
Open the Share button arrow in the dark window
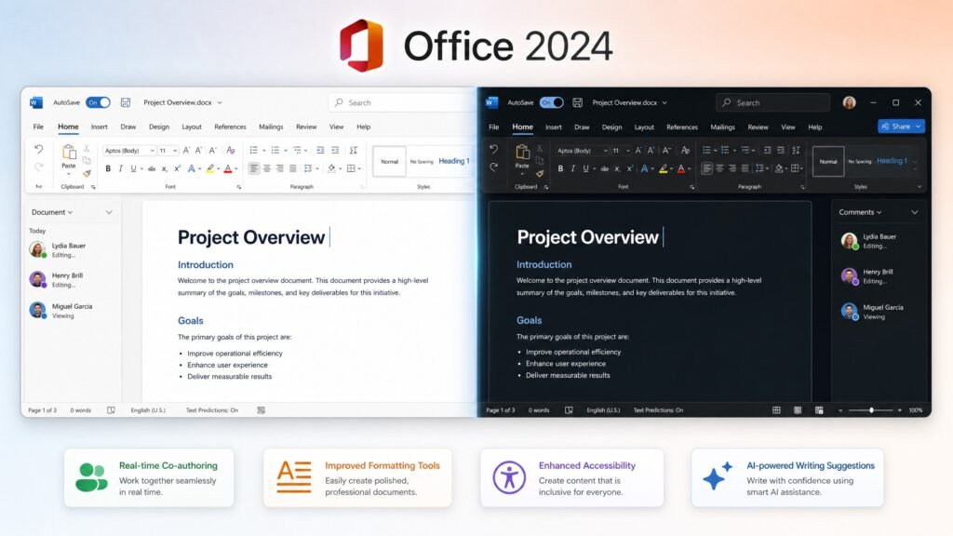click(919, 127)
